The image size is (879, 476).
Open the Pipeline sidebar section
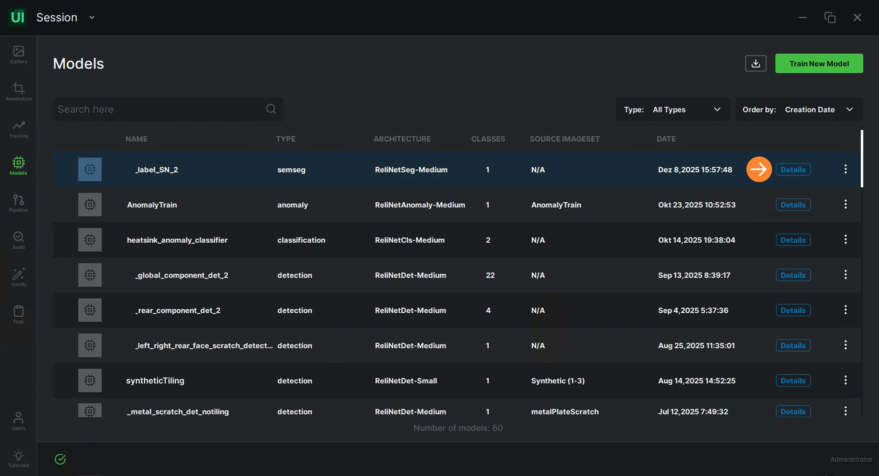pos(18,203)
